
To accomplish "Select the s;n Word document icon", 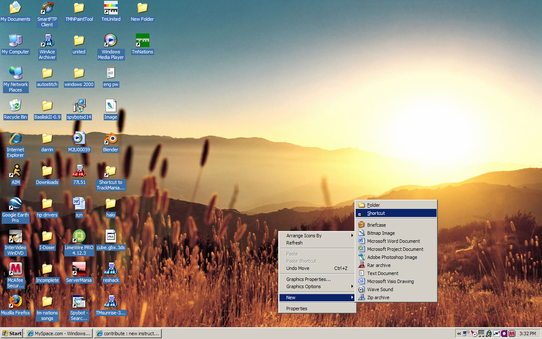I will [x=79, y=207].
